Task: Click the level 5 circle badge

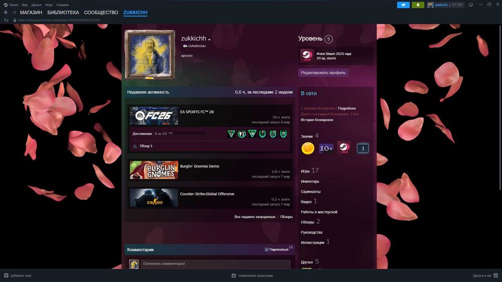Action: [x=328, y=39]
